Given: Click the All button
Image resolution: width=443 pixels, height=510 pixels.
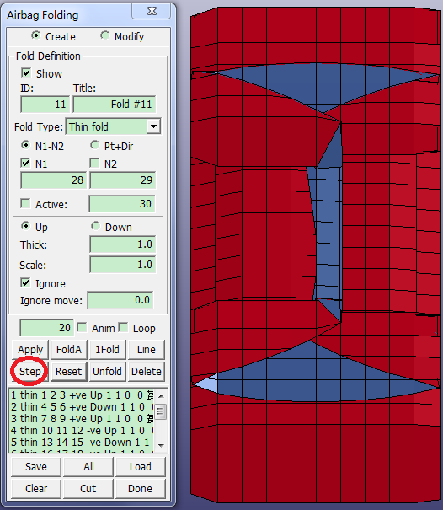Looking at the screenshot, I should [x=88, y=467].
